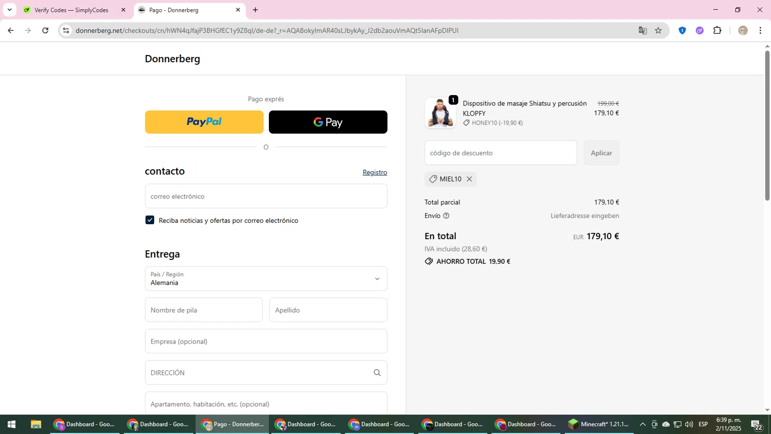Open the Extensions puzzle menu
This screenshot has width=771, height=434.
click(718, 30)
